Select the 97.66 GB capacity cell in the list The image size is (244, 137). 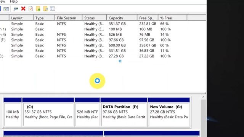[116, 40]
